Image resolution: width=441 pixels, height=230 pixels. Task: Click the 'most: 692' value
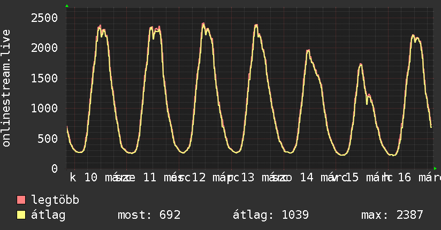[x=149, y=215]
